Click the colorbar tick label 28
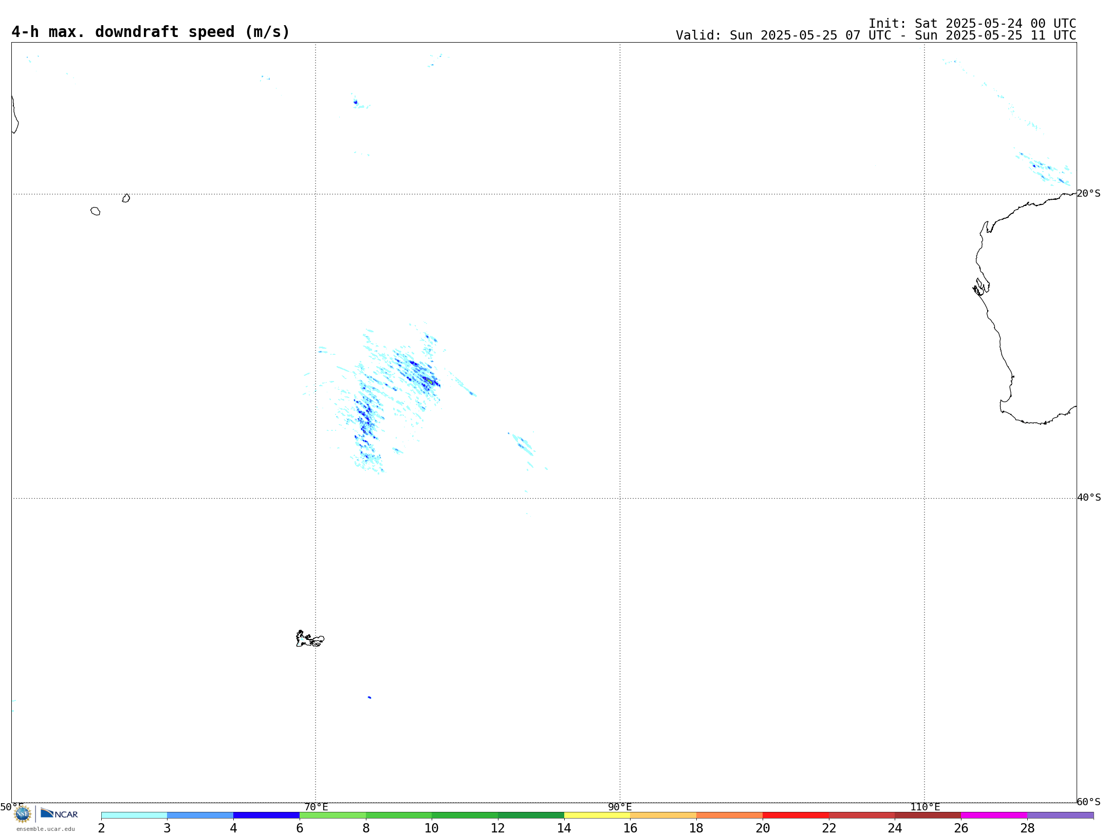 pos(1027,828)
